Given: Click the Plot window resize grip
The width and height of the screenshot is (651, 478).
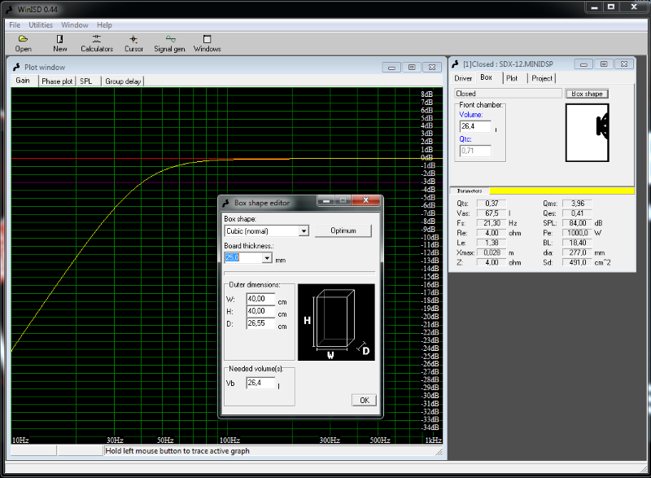Looking at the screenshot, I should (439, 452).
